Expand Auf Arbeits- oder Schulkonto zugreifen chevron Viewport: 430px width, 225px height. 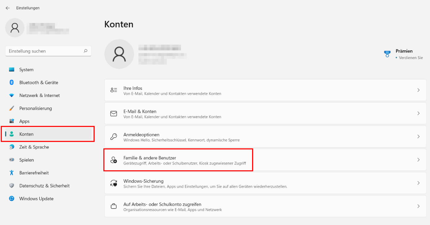coord(419,206)
